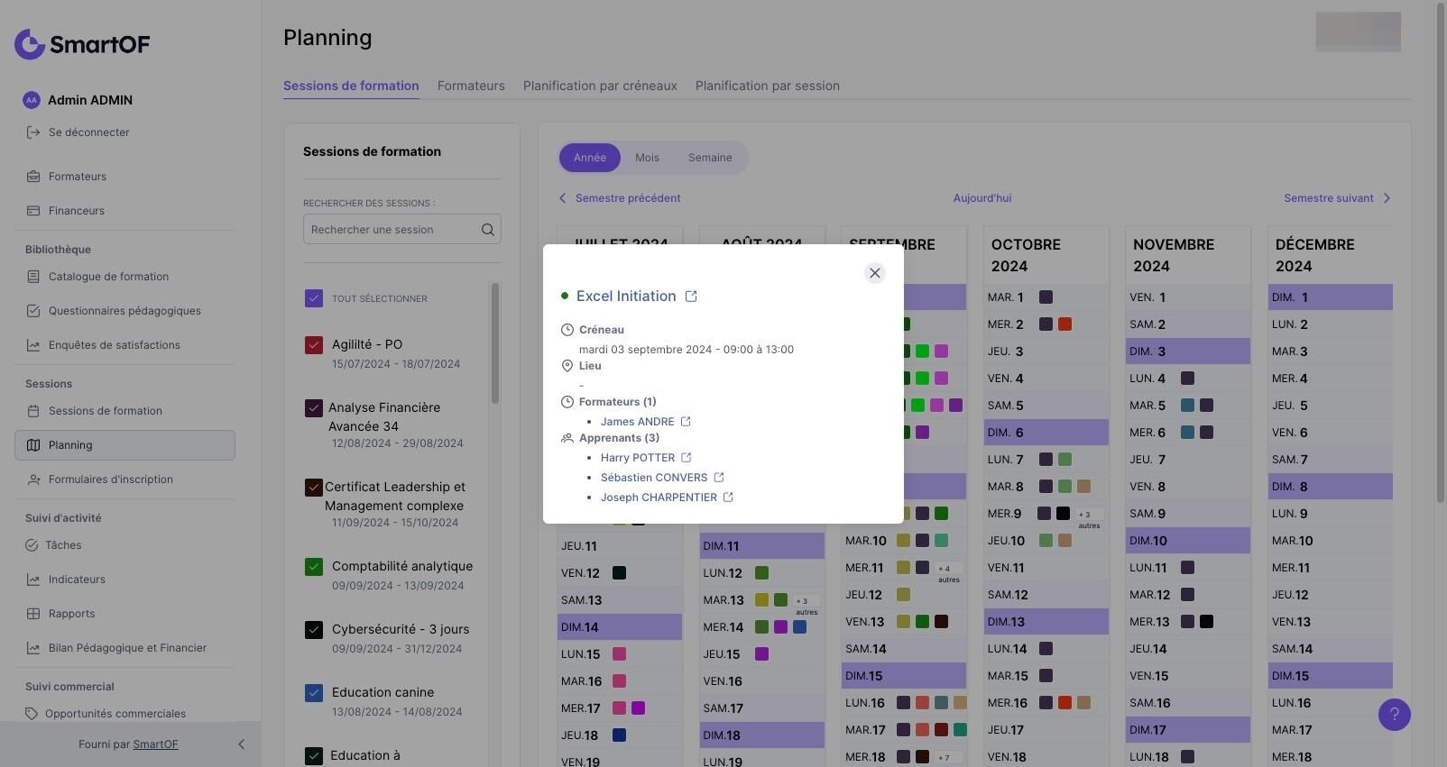
Task: Open the purple help question mark button
Action: point(1394,715)
